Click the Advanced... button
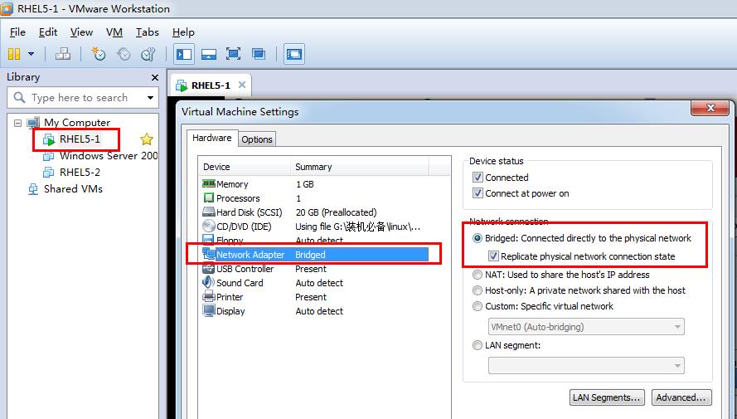Viewport: 737px width, 419px height. (681, 397)
